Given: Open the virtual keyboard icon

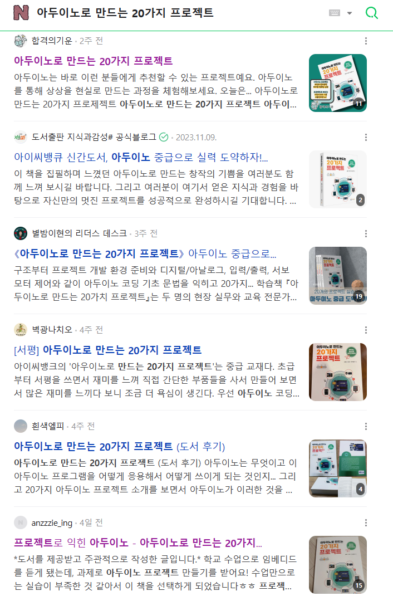Looking at the screenshot, I should tap(335, 13).
